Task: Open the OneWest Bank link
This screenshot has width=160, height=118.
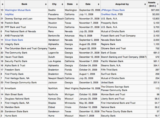Action: click(x=109, y=14)
